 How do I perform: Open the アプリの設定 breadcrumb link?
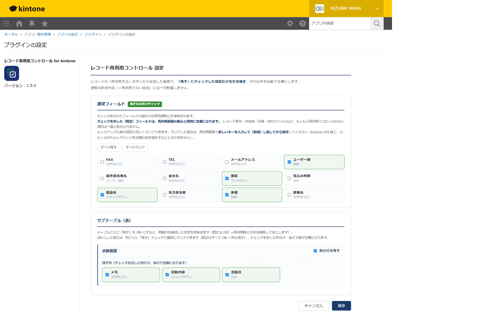[x=68, y=34]
